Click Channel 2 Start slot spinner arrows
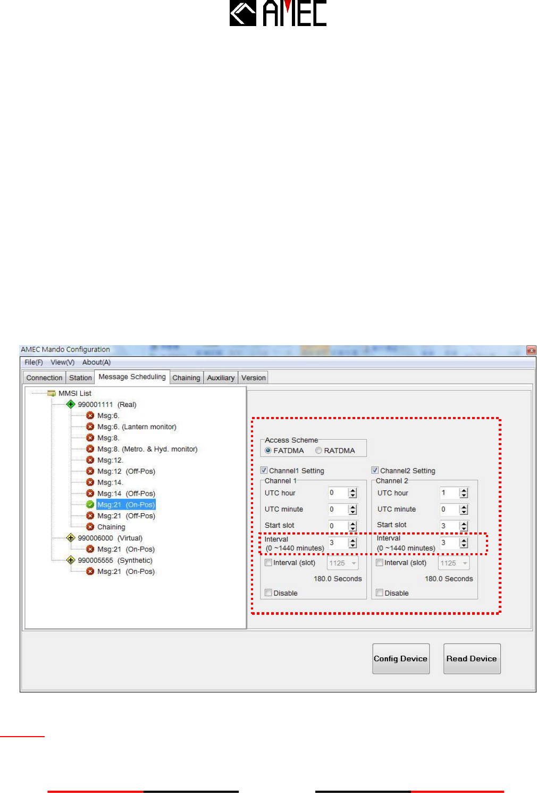 464,526
